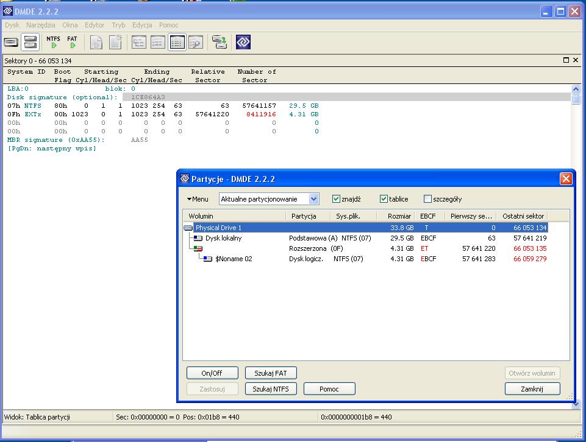Close the Partycje dialog with the red X
This screenshot has height=442, width=586.
[x=566, y=178]
